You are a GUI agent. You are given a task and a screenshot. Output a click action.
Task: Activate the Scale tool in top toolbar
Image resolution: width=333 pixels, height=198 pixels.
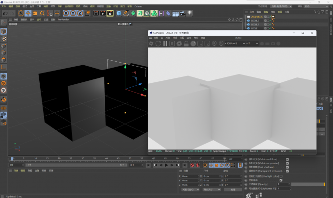click(x=35, y=13)
